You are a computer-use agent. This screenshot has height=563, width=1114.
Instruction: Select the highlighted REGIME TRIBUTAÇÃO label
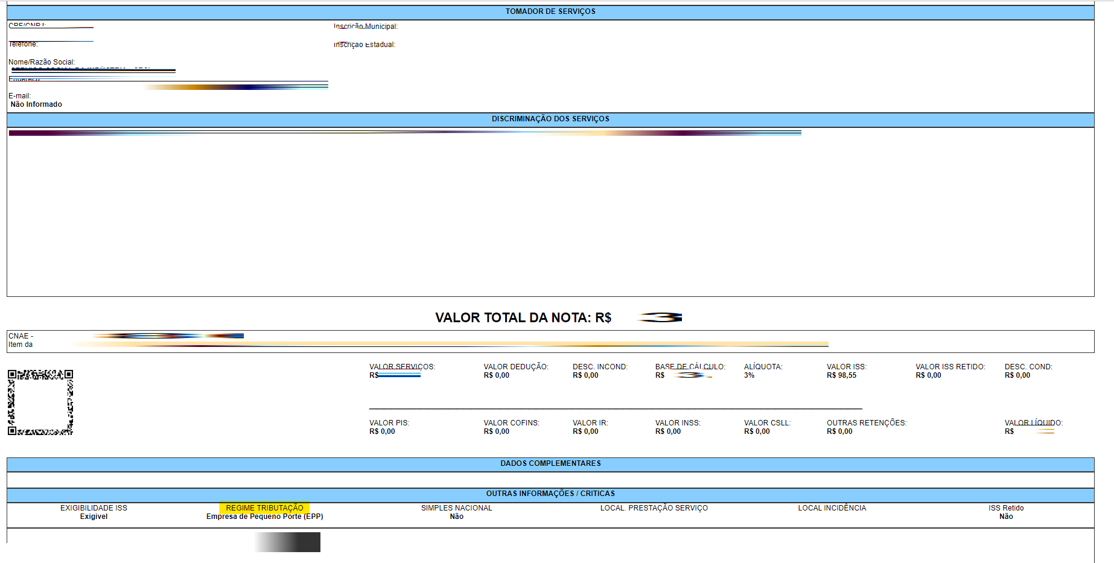click(x=264, y=508)
